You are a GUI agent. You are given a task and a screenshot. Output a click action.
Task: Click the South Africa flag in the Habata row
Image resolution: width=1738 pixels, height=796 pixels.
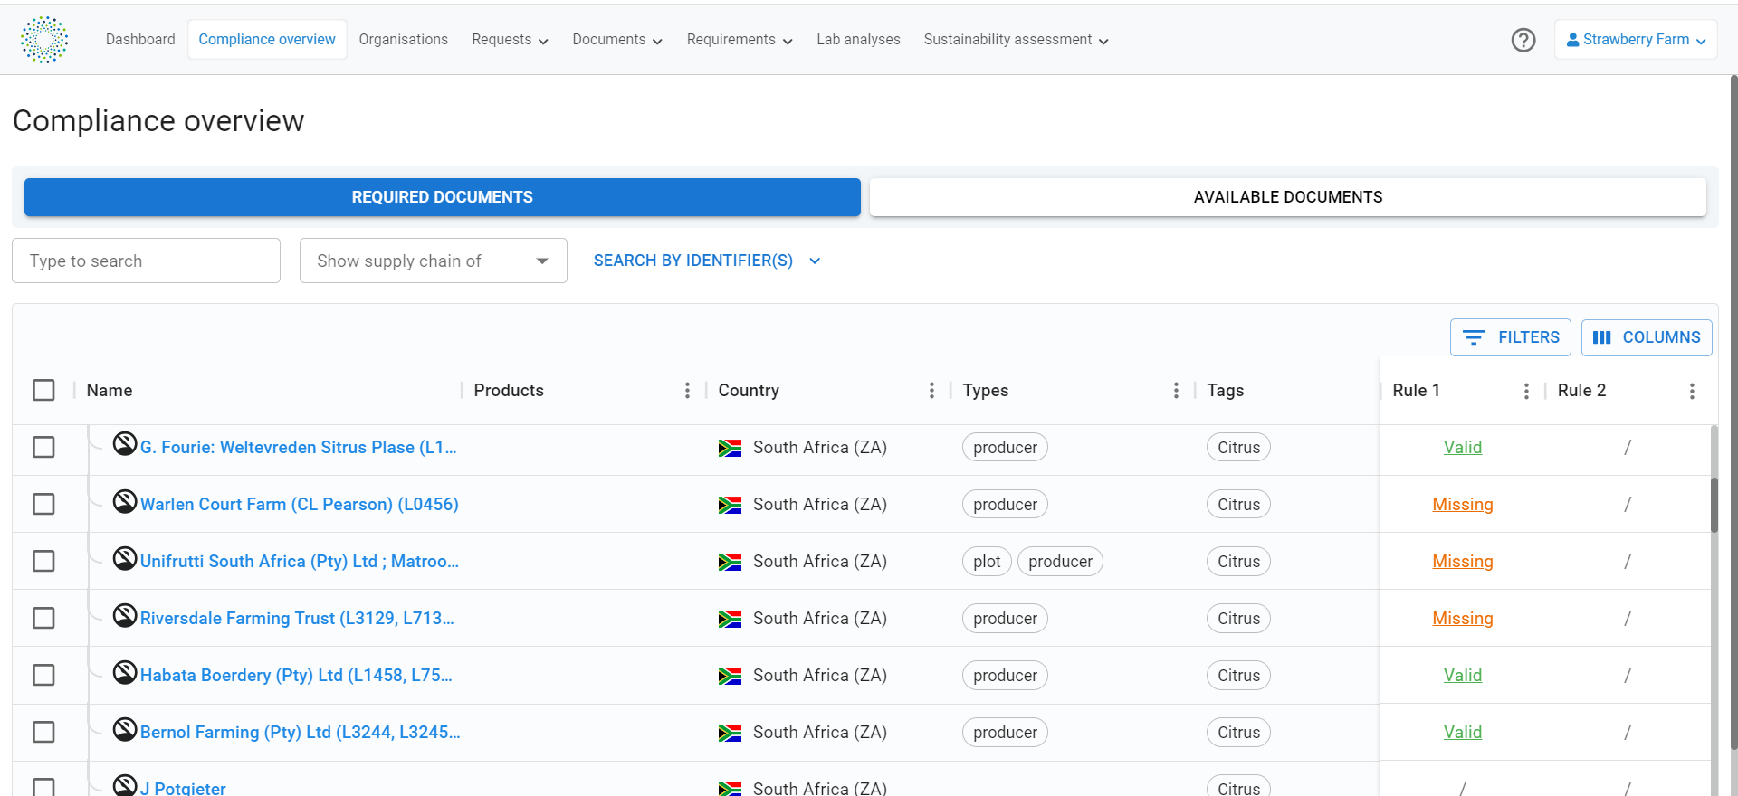(730, 676)
